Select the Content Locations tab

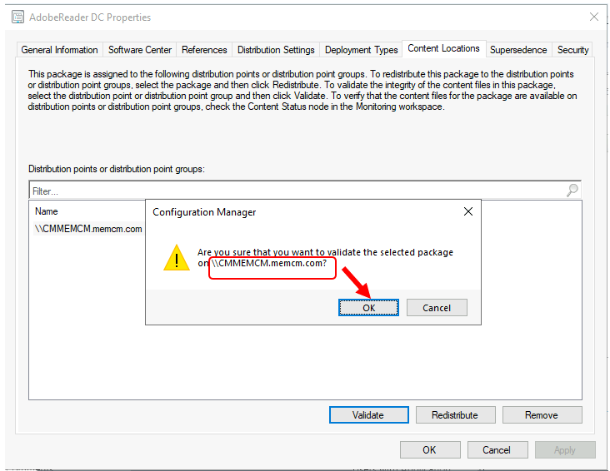coord(443,48)
